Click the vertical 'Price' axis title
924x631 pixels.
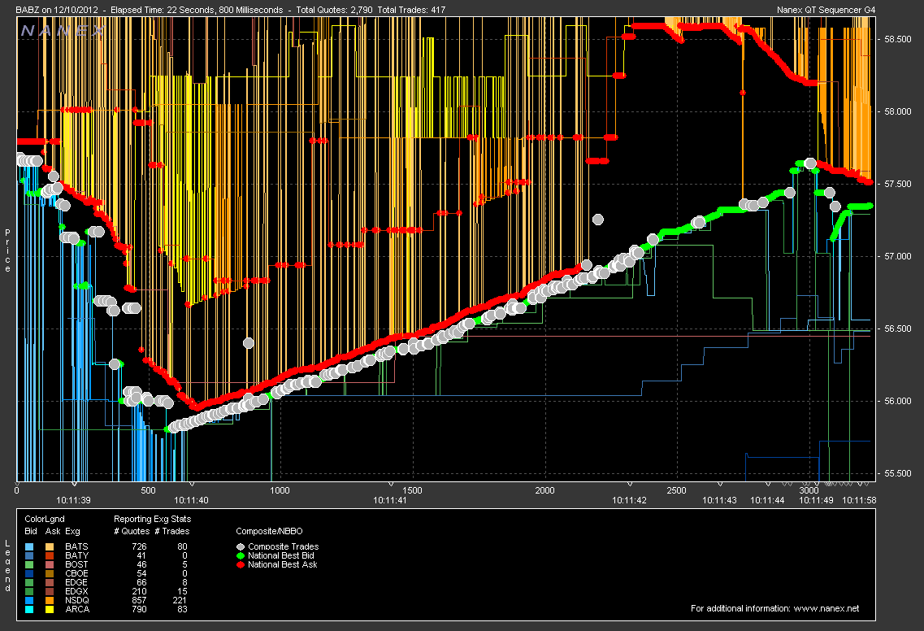coord(7,250)
